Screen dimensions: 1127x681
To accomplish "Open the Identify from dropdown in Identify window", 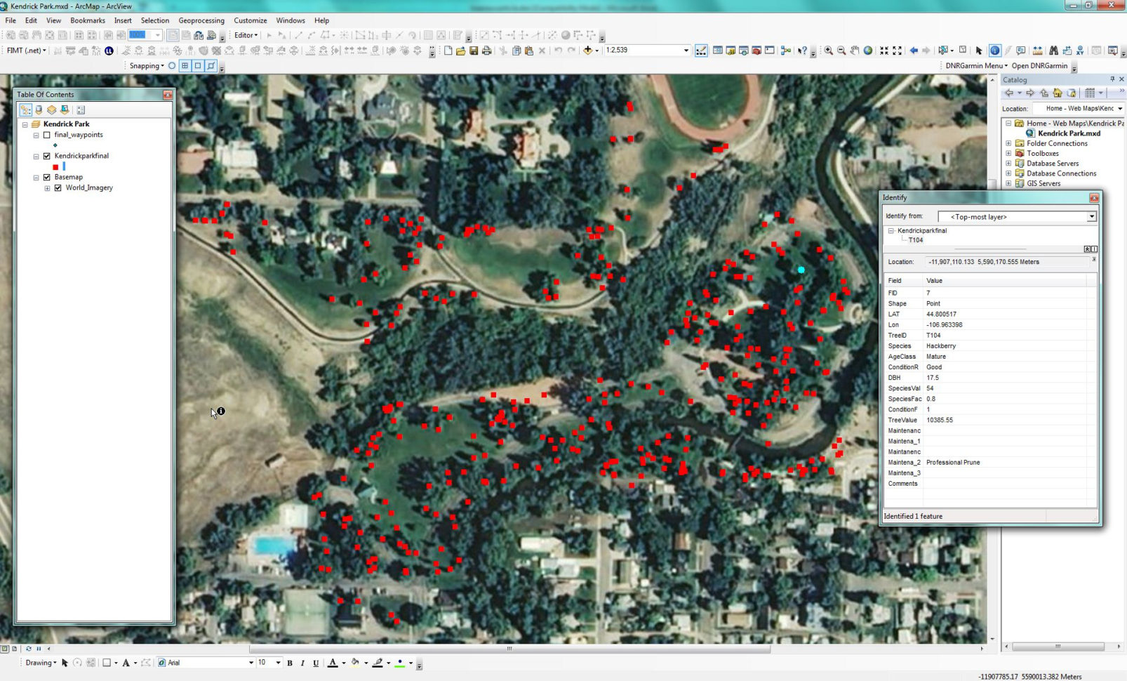I will [1093, 216].
